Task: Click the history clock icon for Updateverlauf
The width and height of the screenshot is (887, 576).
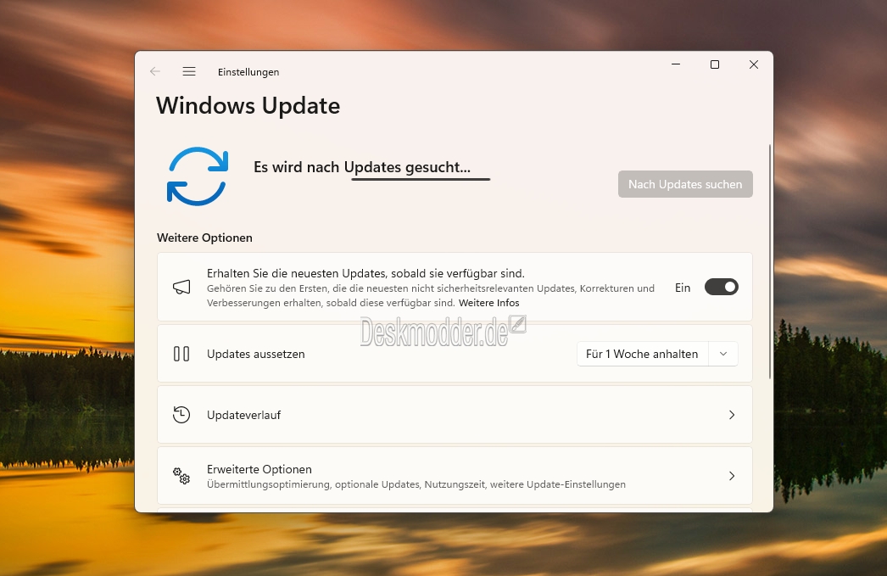Action: click(x=181, y=415)
